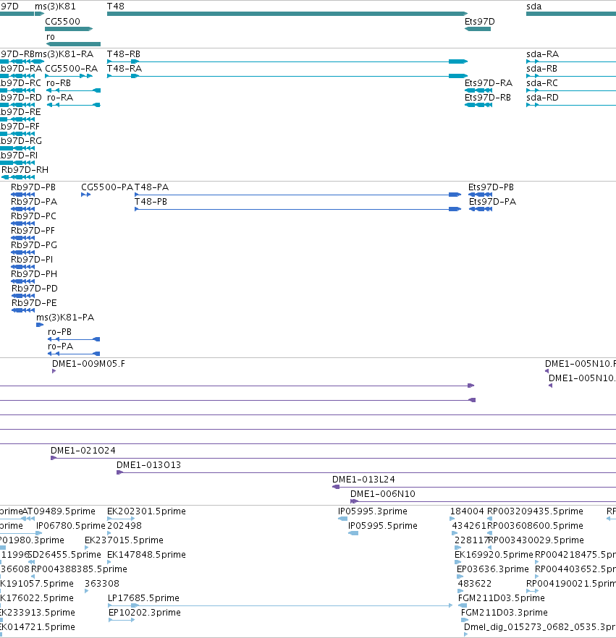Click EST SD26455.5prime label
Image resolution: width=616 pixels, height=638 pixels.
64,555
